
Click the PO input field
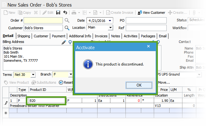(146, 20)
